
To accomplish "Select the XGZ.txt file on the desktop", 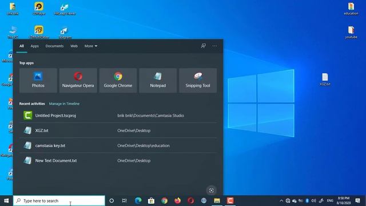I will point(325,80).
